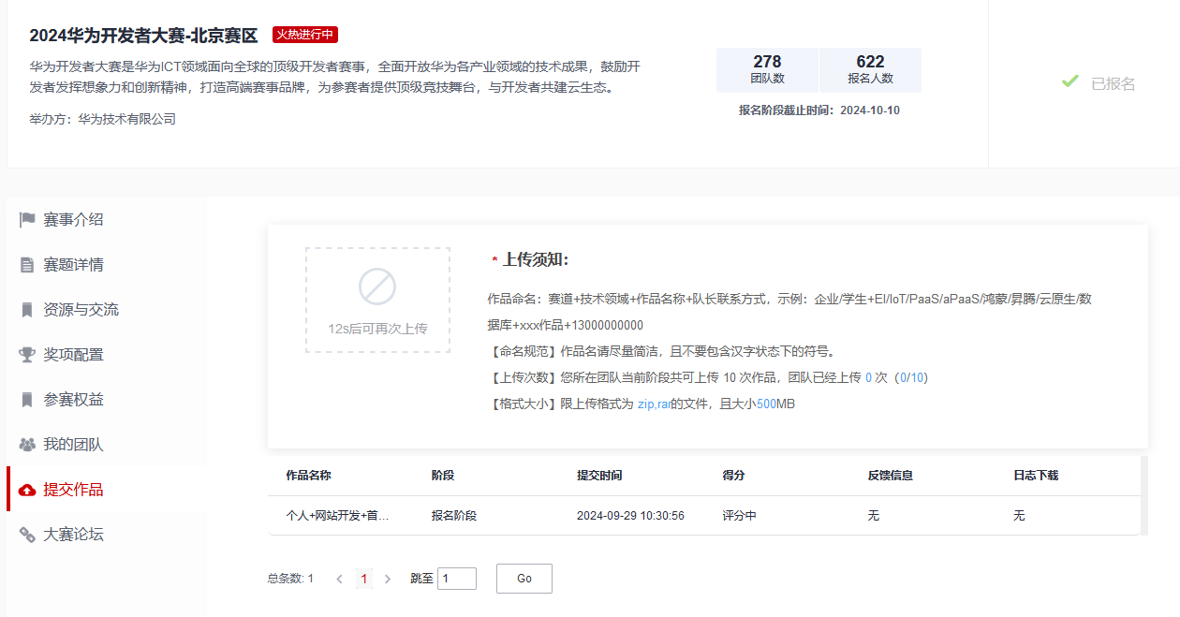Click the table's vertical scrollbar

(1144, 495)
